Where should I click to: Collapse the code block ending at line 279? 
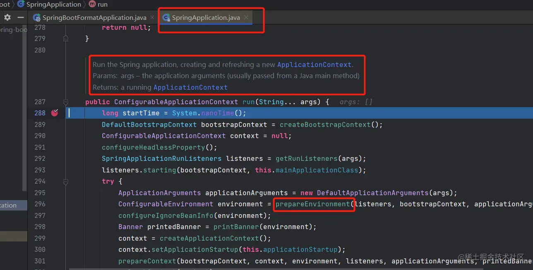65,38
